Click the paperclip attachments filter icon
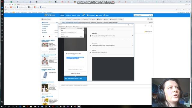This screenshot has width=192, height=108. pyautogui.click(x=56, y=37)
